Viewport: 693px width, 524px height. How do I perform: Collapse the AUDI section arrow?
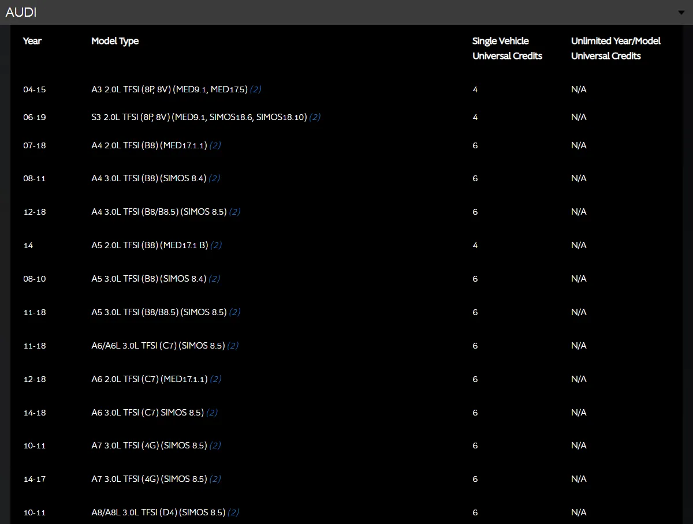(682, 13)
